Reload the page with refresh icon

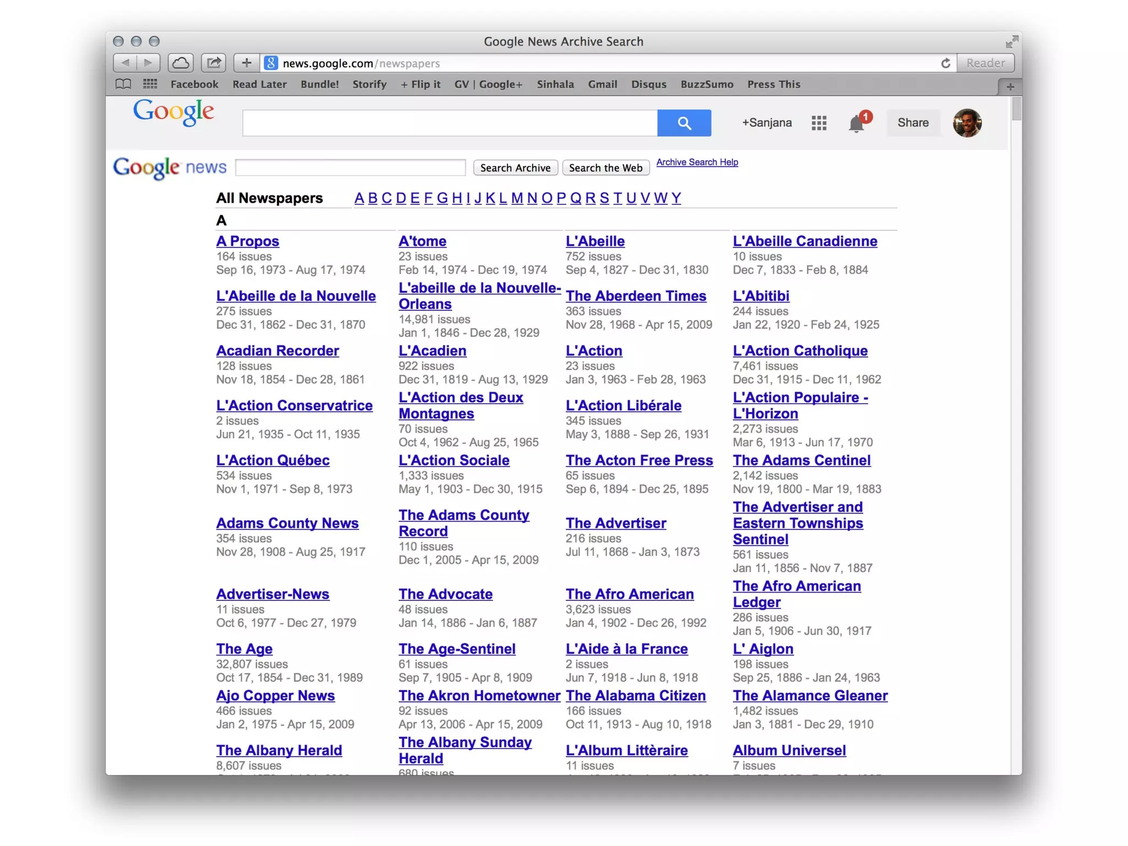coord(945,63)
